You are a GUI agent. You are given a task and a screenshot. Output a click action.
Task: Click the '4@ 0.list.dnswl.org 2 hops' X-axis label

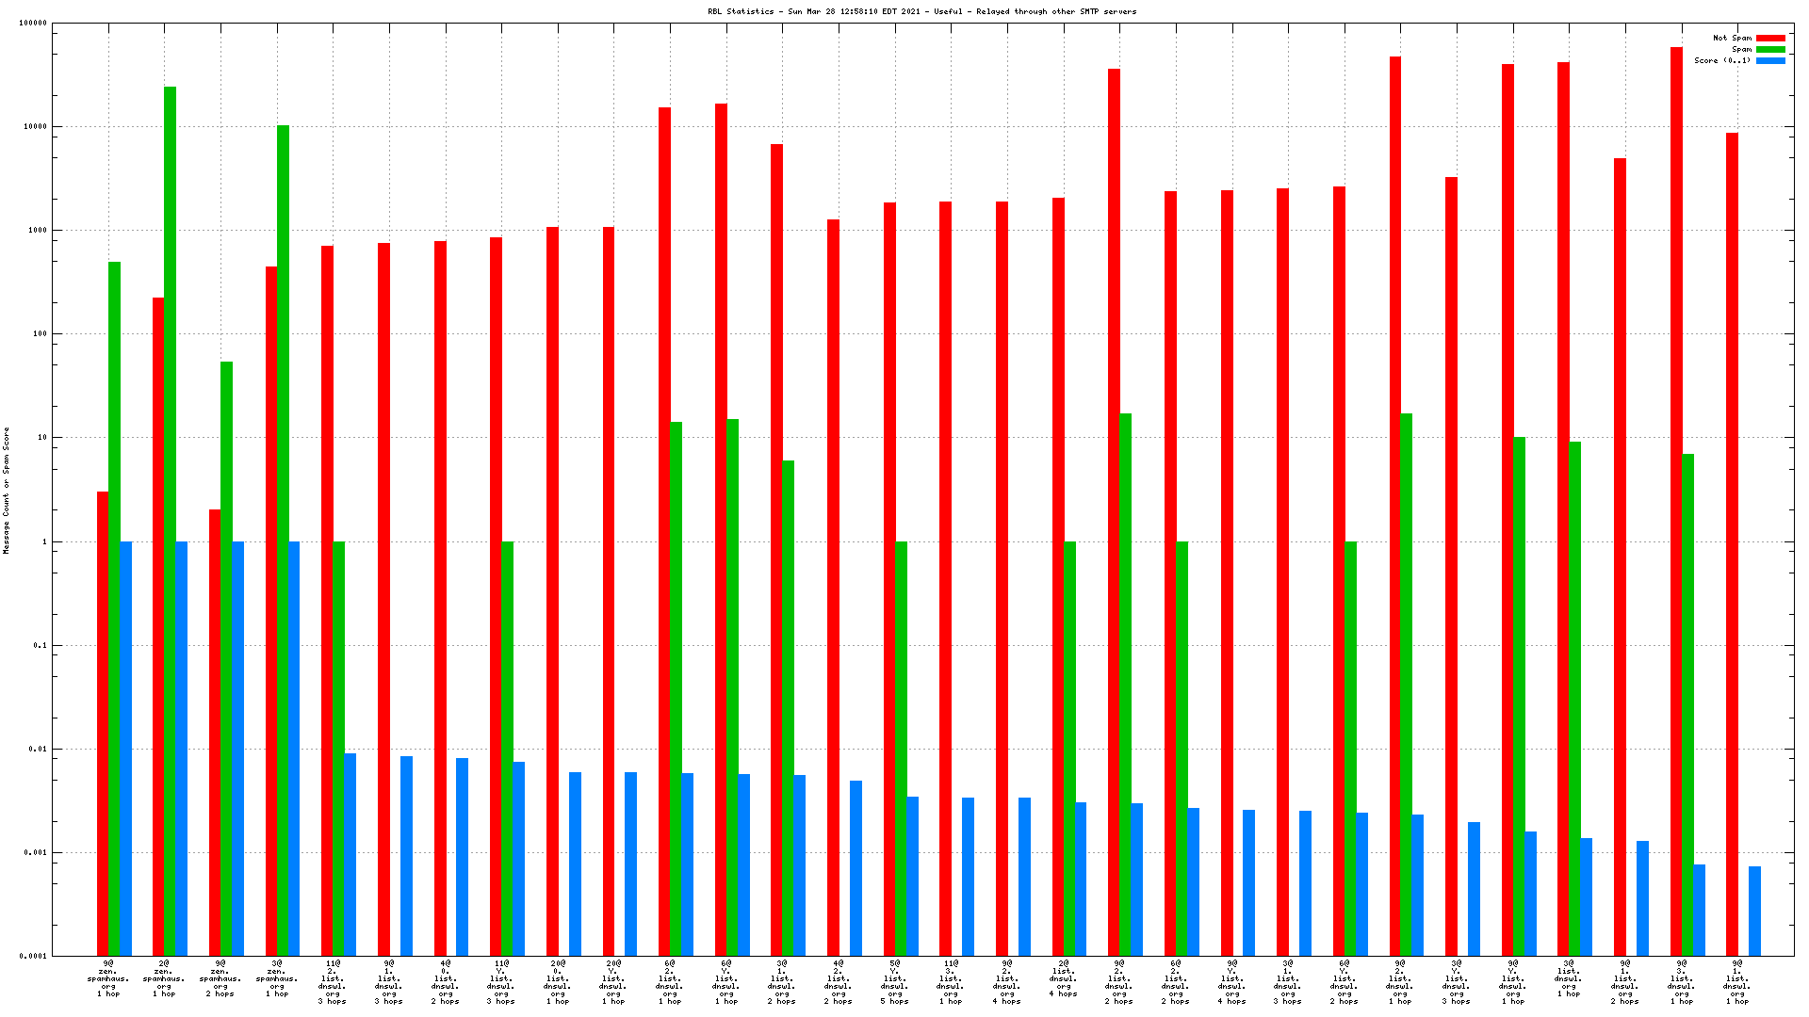tap(445, 982)
